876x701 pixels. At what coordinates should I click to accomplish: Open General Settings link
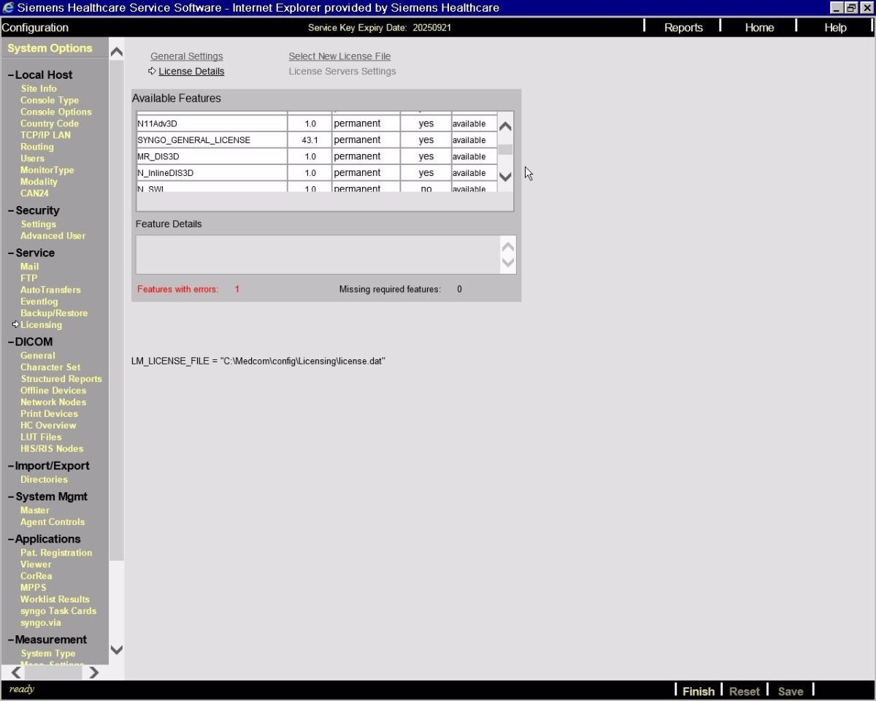click(x=187, y=56)
